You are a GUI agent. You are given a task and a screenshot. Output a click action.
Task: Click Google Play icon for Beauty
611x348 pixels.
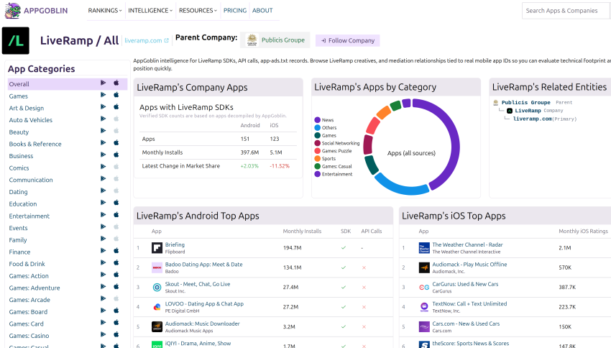click(x=104, y=131)
